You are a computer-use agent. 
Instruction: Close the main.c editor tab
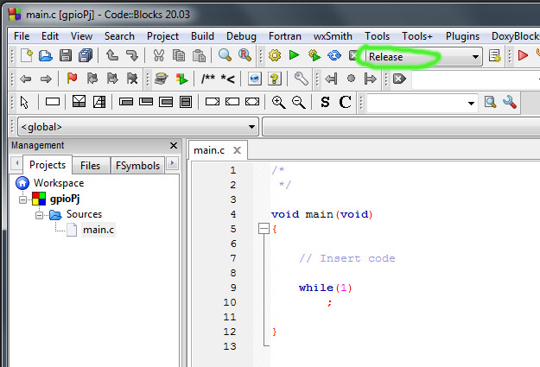237,150
